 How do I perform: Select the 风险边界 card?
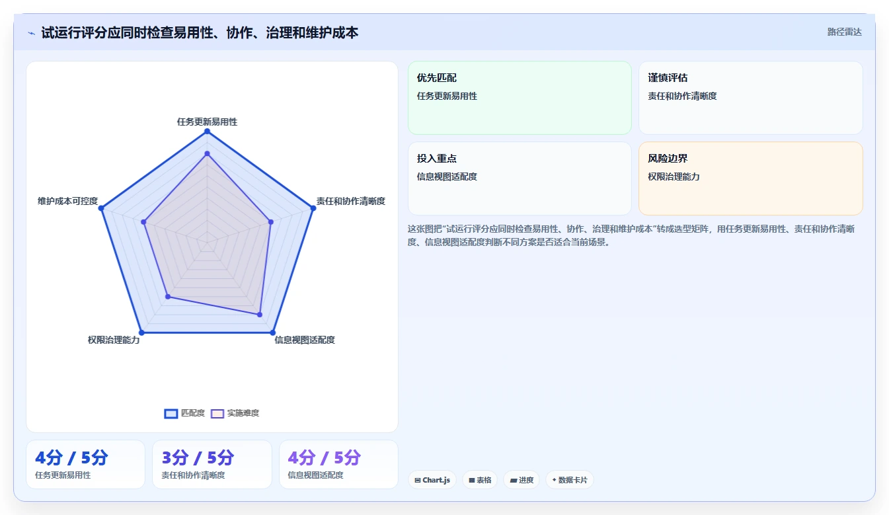point(751,178)
